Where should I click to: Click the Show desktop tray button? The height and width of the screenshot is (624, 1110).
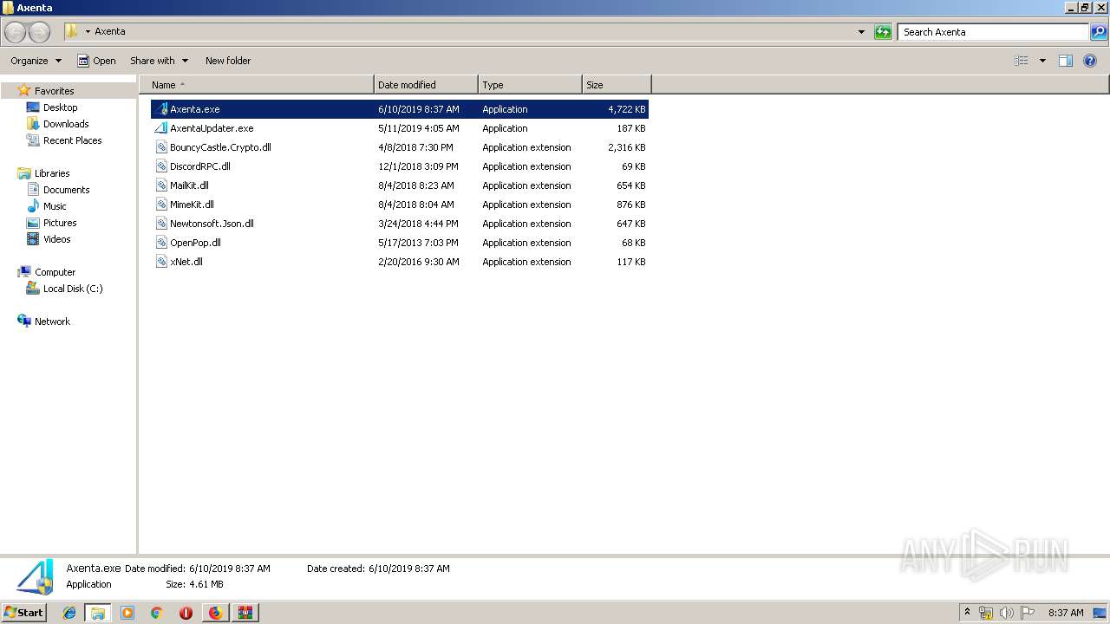tap(1100, 613)
